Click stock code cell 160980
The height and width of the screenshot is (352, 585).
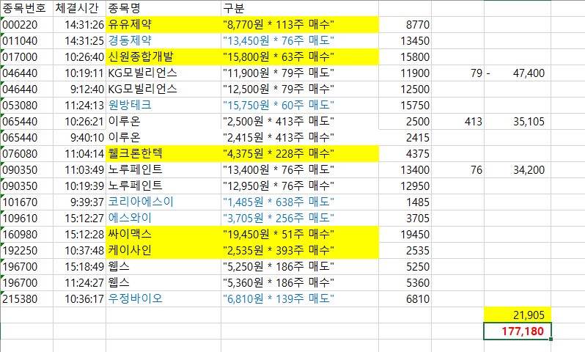27,234
